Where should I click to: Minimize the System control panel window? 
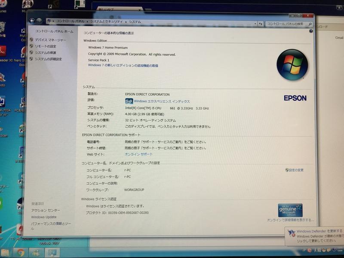click(292, 16)
